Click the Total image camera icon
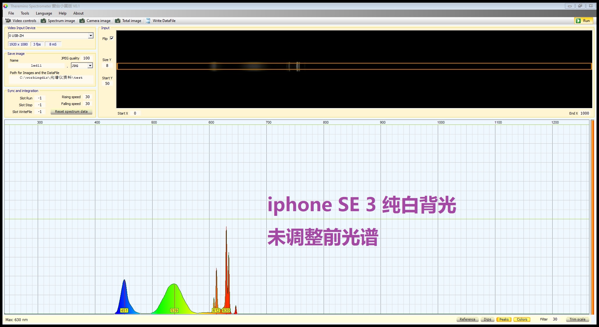Screen dimensions: 599x327 coord(118,21)
